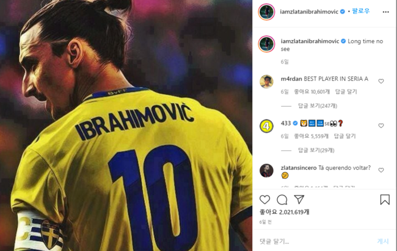Reply to m4rdan's comment via 답글 달기
397x251 pixels.
pos(346,91)
